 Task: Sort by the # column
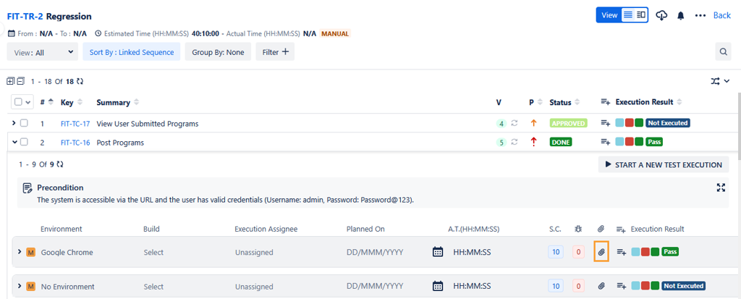click(x=46, y=102)
